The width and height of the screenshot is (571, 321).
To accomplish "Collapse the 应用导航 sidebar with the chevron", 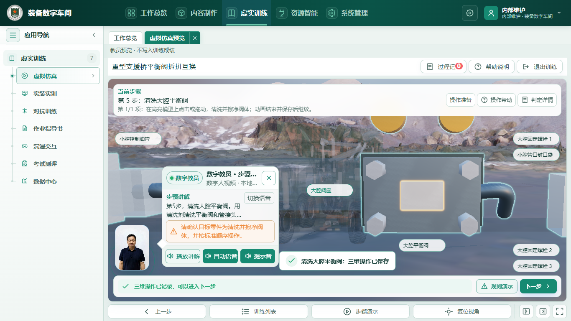I will pos(94,35).
